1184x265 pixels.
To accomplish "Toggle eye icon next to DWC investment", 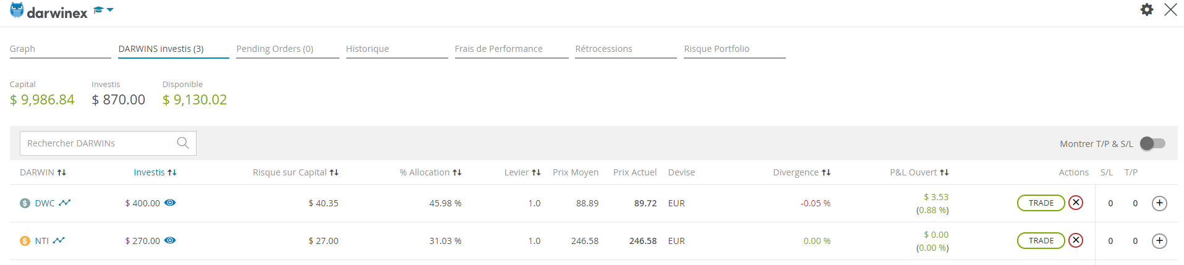I will (170, 203).
